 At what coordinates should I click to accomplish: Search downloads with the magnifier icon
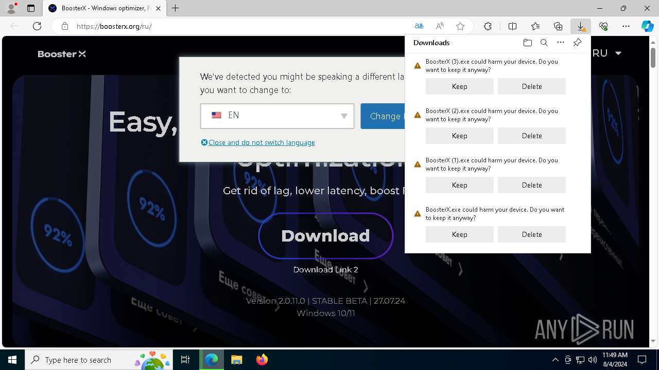click(x=544, y=43)
